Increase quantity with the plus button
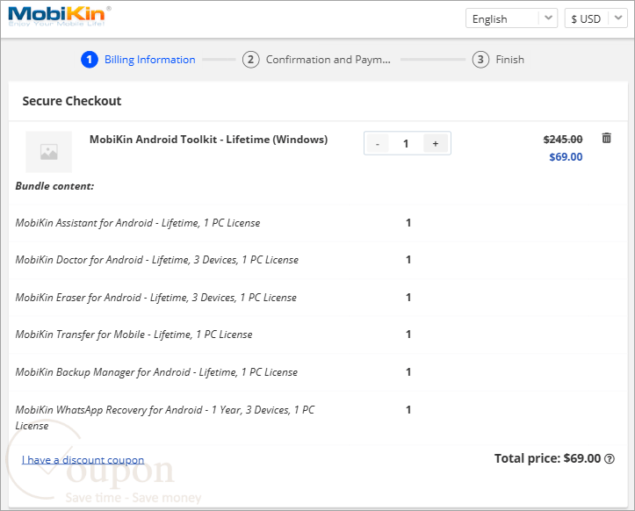635x511 pixels. pyautogui.click(x=436, y=143)
